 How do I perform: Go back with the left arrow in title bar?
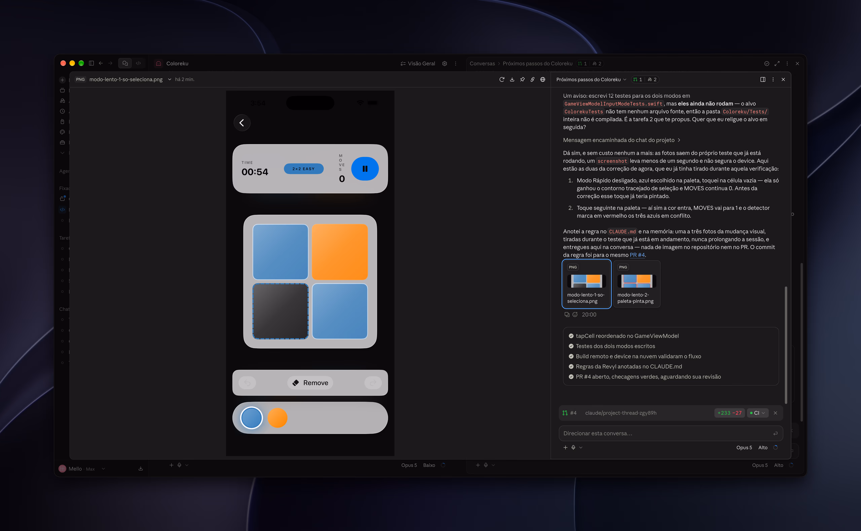(x=101, y=63)
